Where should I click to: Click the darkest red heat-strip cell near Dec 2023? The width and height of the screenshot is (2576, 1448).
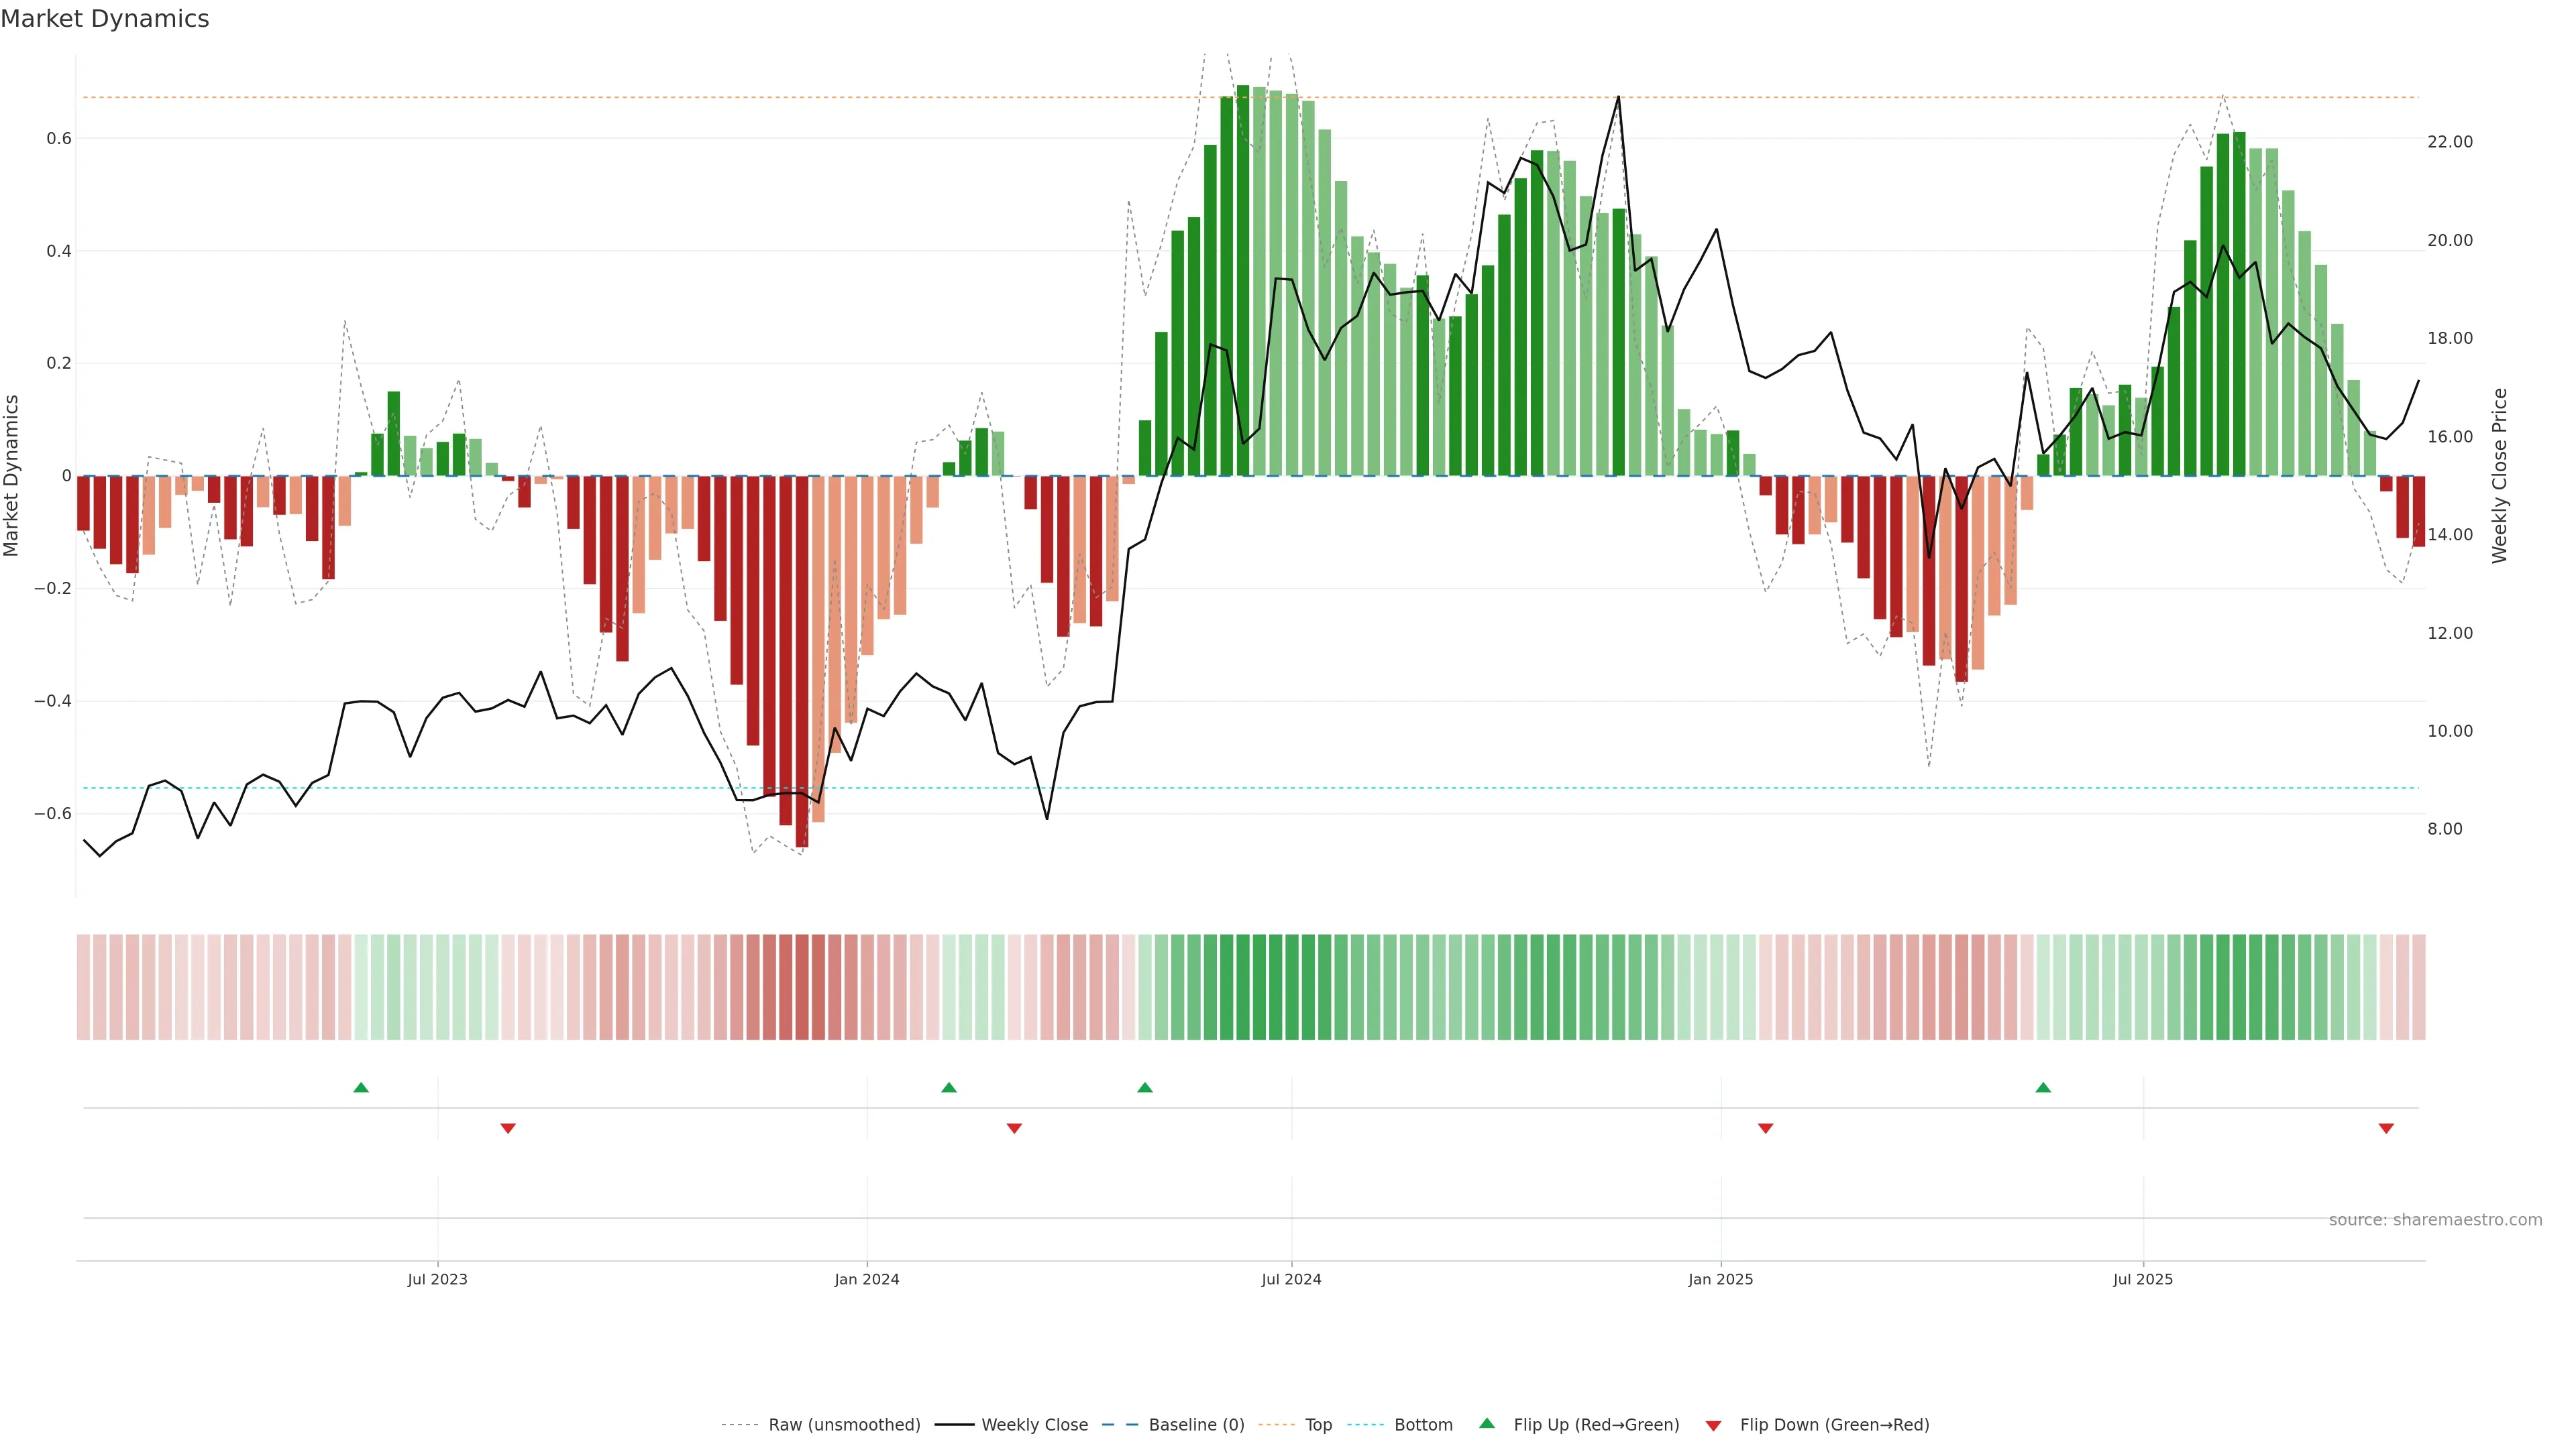pos(802,987)
